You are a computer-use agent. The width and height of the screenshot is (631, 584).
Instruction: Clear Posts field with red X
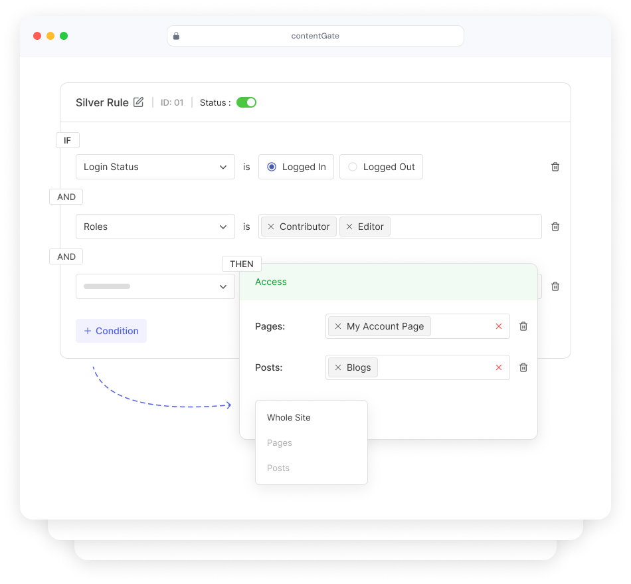499,367
